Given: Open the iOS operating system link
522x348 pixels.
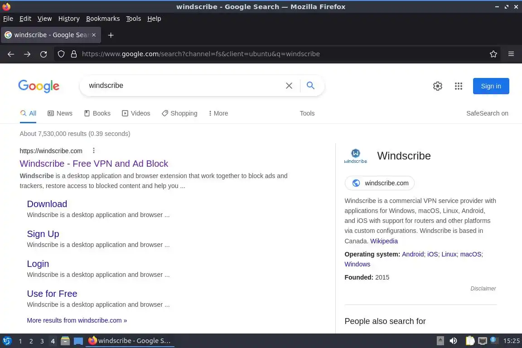Looking at the screenshot, I should [432, 254].
